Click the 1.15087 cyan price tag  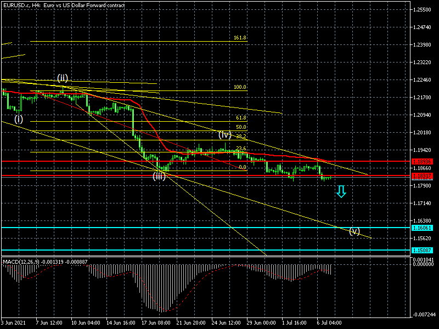[x=421, y=251]
